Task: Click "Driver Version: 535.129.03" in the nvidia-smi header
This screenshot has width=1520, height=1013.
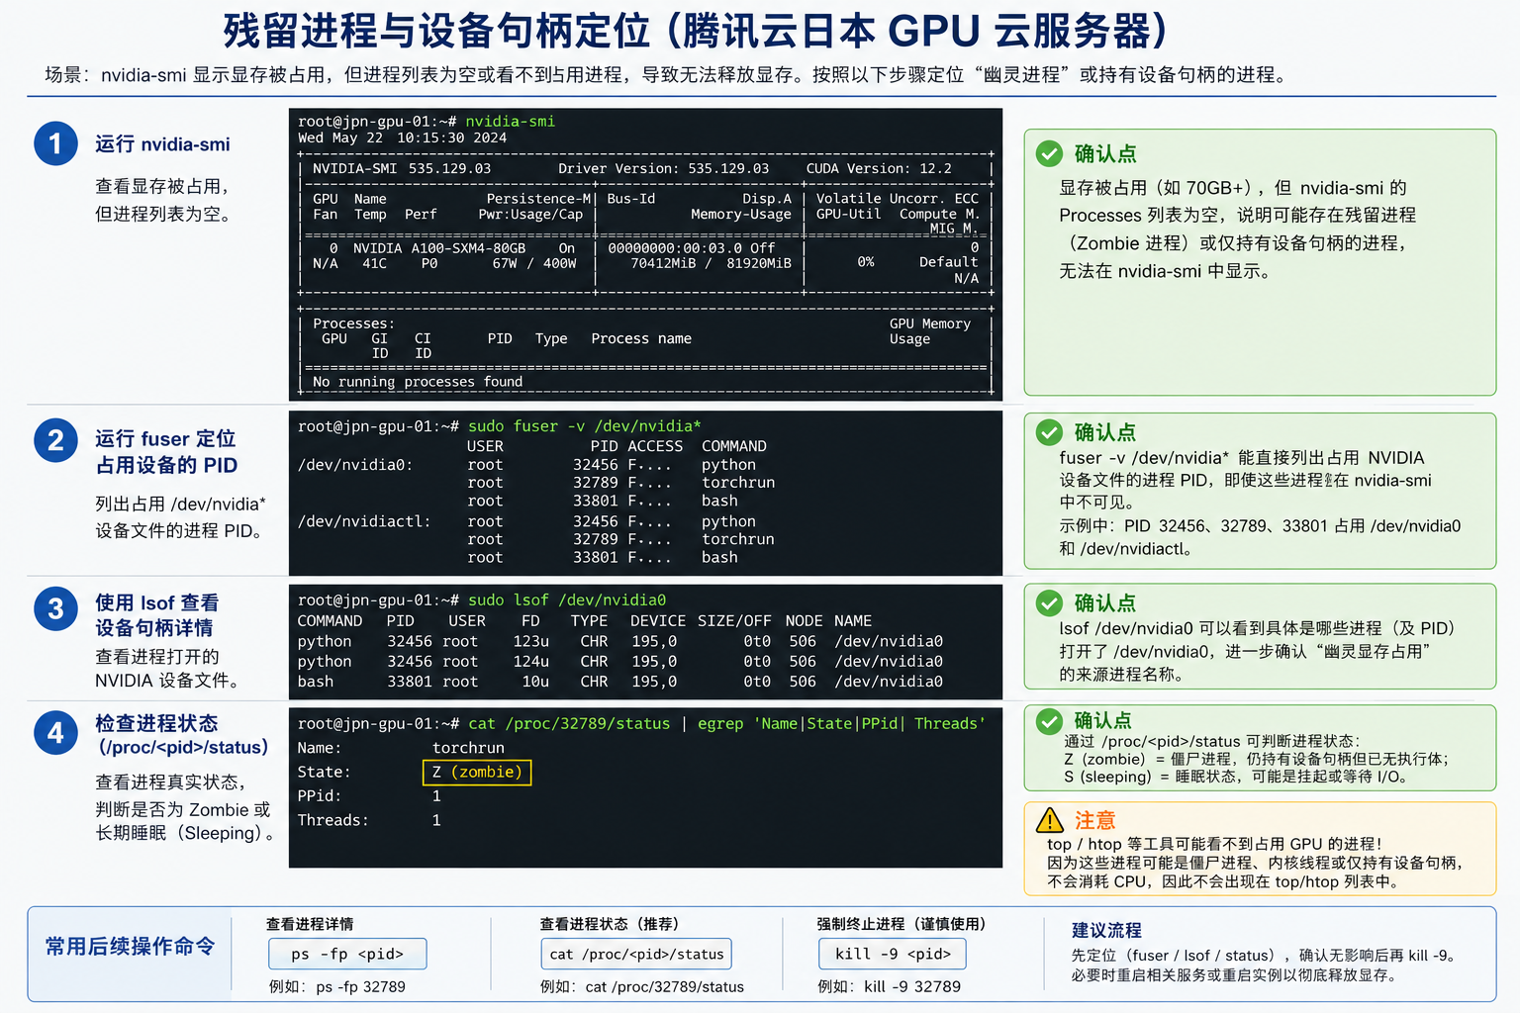Action: pyautogui.click(x=663, y=168)
